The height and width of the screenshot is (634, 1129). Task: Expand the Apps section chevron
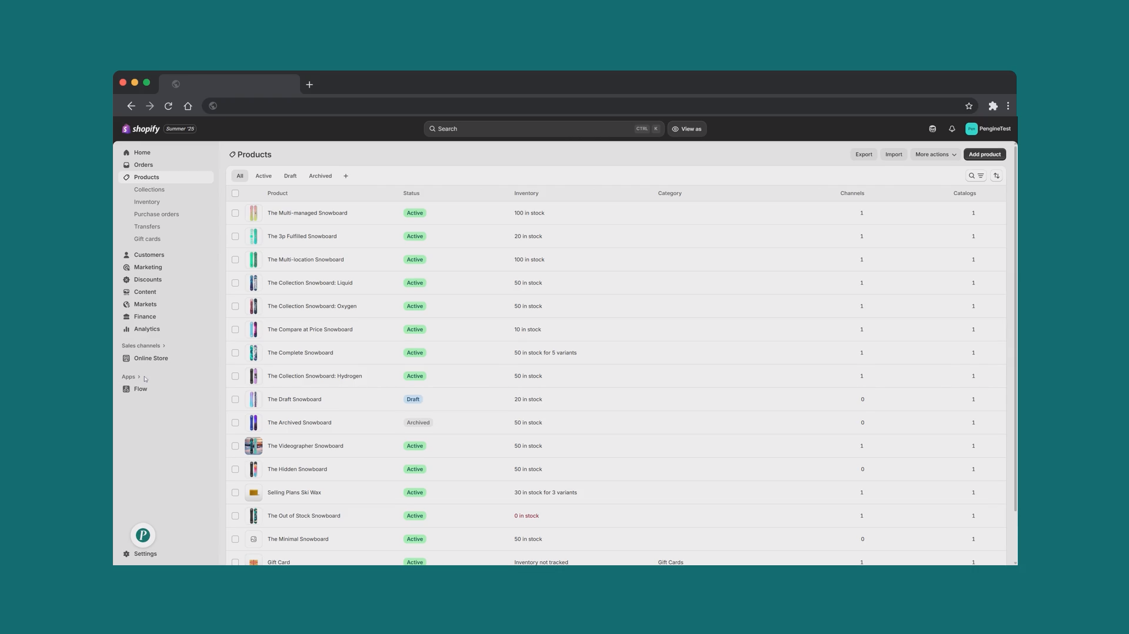click(139, 377)
